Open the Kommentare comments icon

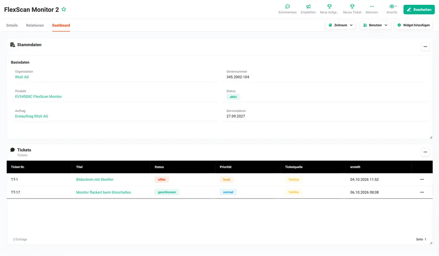coord(287,6)
